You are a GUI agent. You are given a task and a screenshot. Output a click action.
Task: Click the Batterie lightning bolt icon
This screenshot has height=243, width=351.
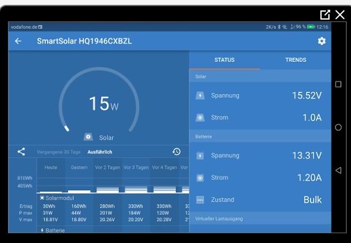pyautogui.click(x=42, y=230)
